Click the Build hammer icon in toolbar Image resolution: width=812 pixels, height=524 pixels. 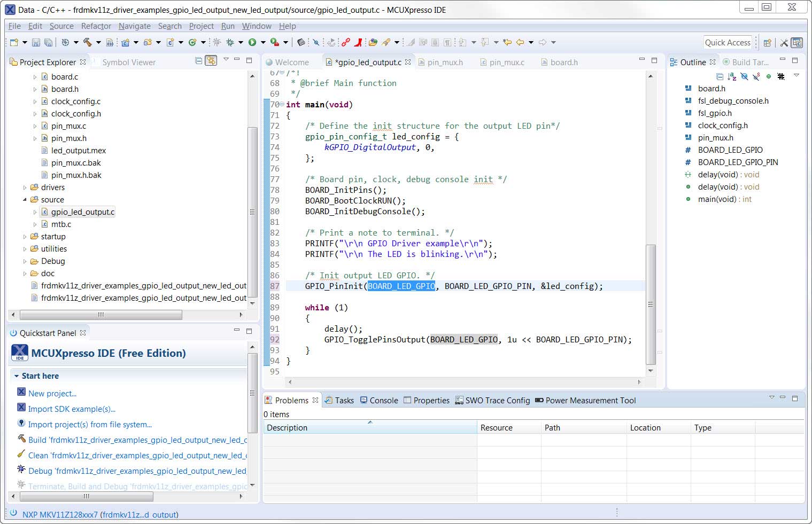coord(87,42)
